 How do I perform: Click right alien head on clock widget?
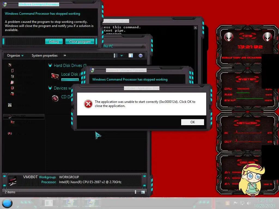tap(268, 37)
